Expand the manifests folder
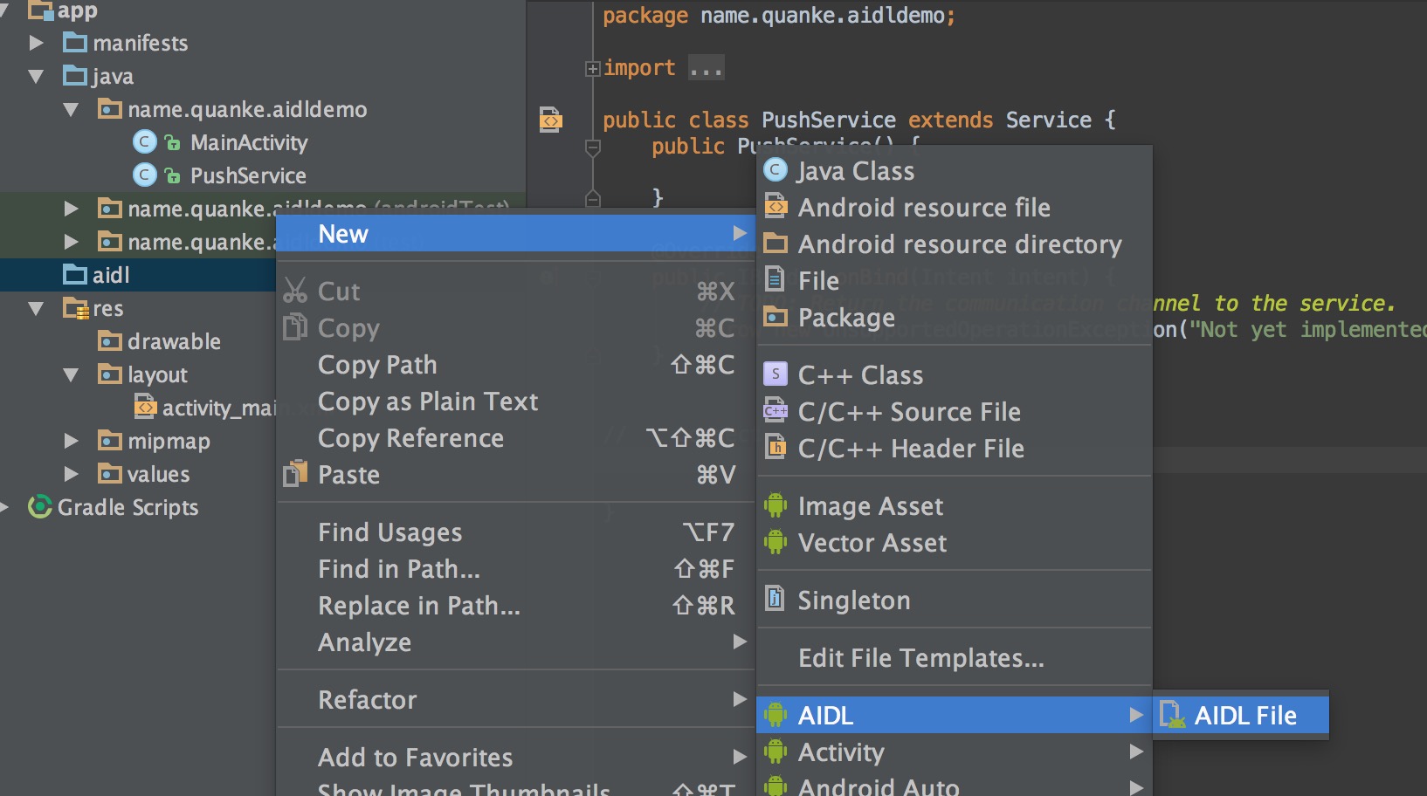 36,43
